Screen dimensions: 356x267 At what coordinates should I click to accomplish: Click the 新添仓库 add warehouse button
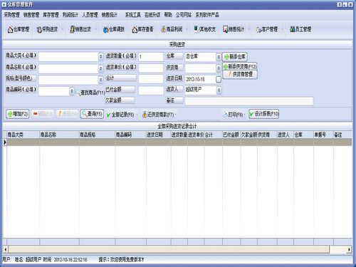(235, 57)
